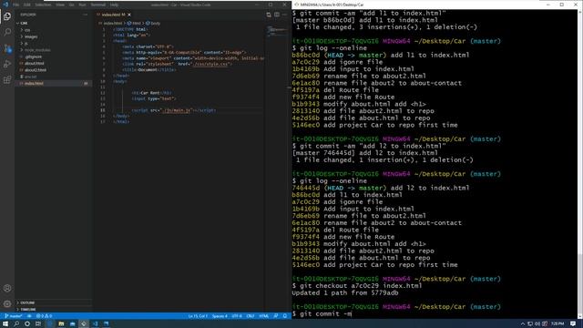The height and width of the screenshot is (328, 583).
Task: Open the Run and Debug view
Action: [7, 64]
